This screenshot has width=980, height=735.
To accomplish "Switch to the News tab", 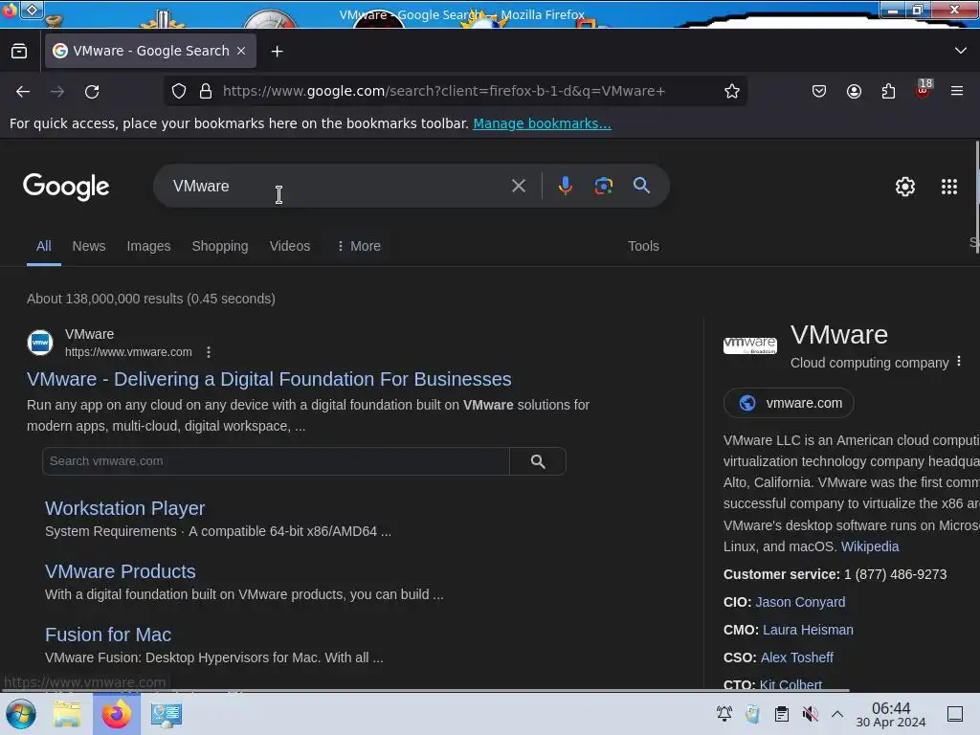I will pyautogui.click(x=89, y=246).
